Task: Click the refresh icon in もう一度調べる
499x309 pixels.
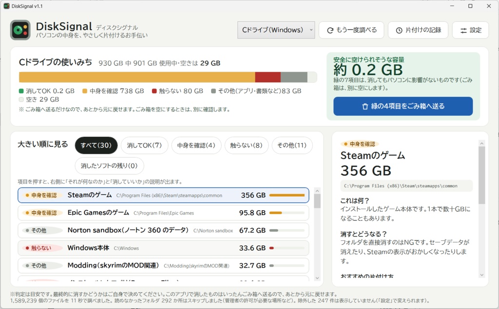Action: tap(330, 30)
